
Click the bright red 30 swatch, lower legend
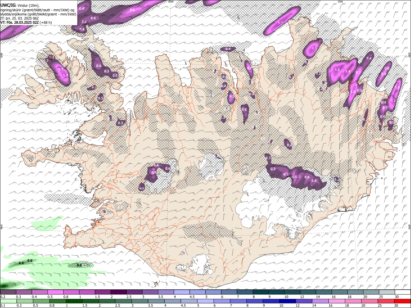402,301
